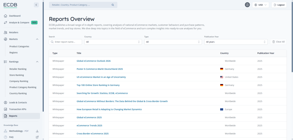293x140 pixels.
Task: Click the ECDB logo
Action: click(10, 5)
